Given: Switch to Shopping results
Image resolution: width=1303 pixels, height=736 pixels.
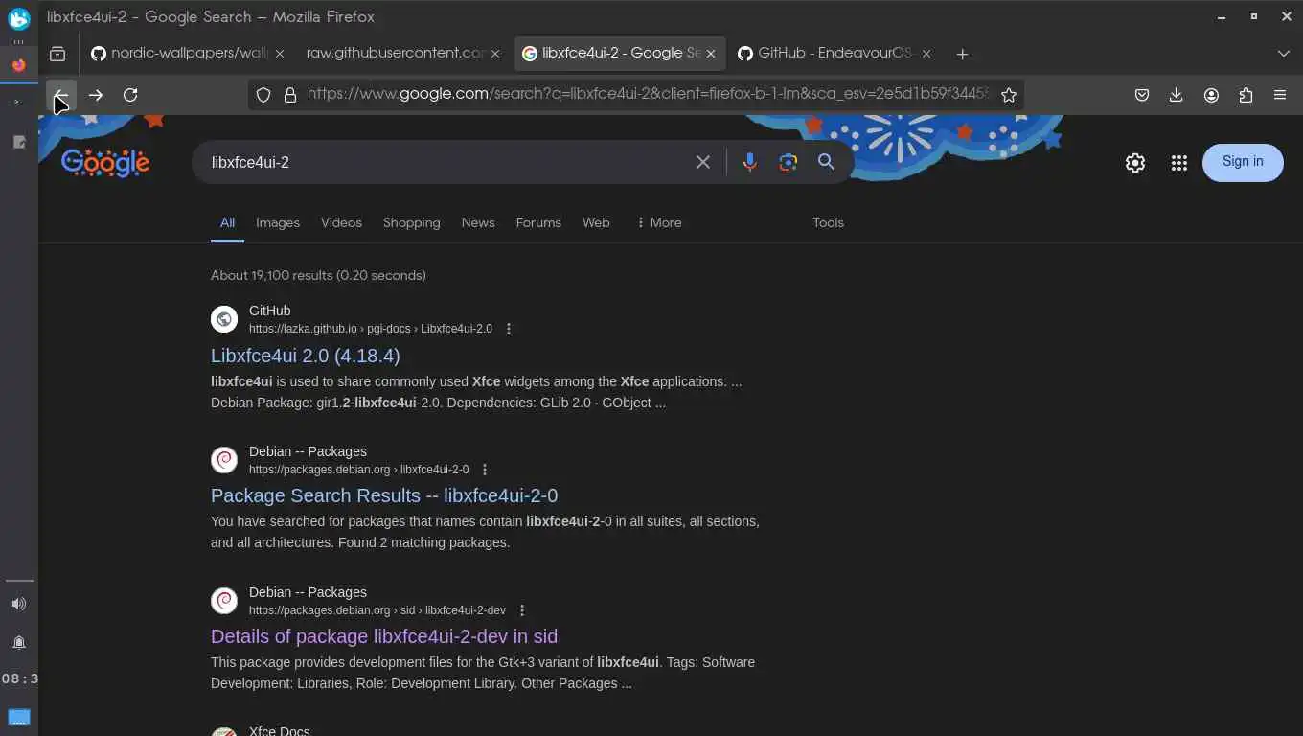Looking at the screenshot, I should [412, 222].
